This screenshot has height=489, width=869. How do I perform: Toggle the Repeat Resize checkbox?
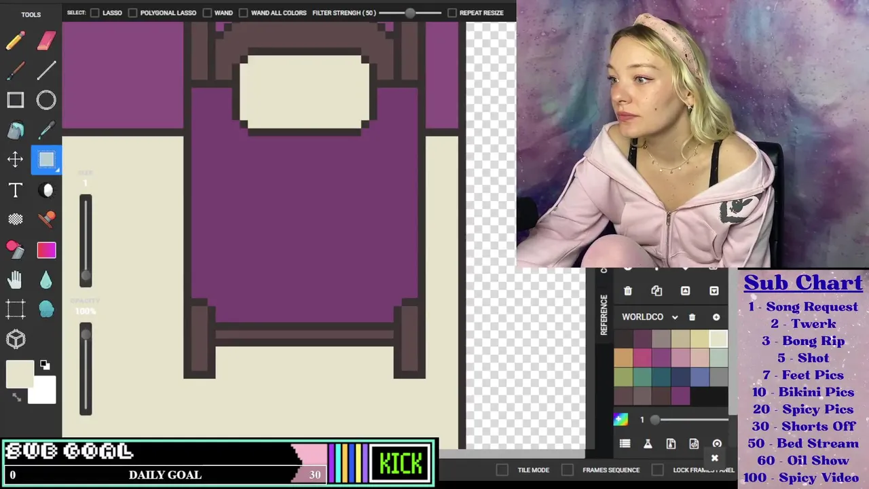pos(452,12)
